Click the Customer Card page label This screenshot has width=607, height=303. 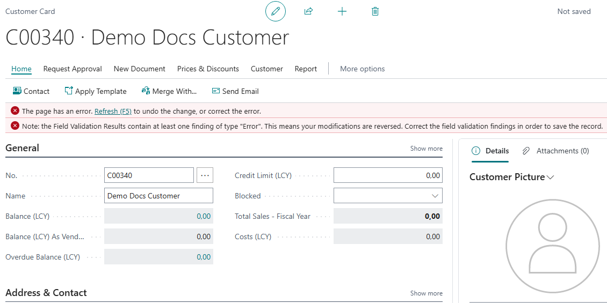pos(30,12)
